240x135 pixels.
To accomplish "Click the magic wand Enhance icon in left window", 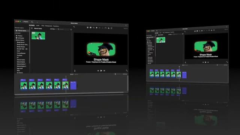I will click(74, 27).
